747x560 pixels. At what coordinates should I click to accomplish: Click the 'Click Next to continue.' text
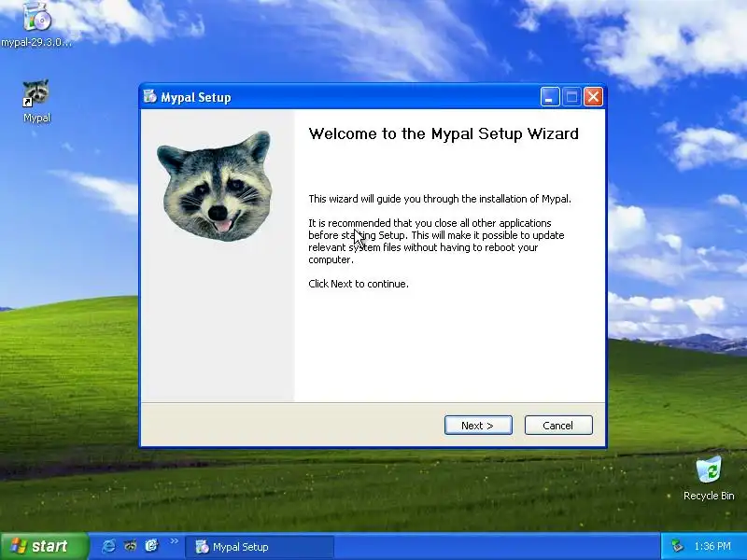pyautogui.click(x=359, y=284)
